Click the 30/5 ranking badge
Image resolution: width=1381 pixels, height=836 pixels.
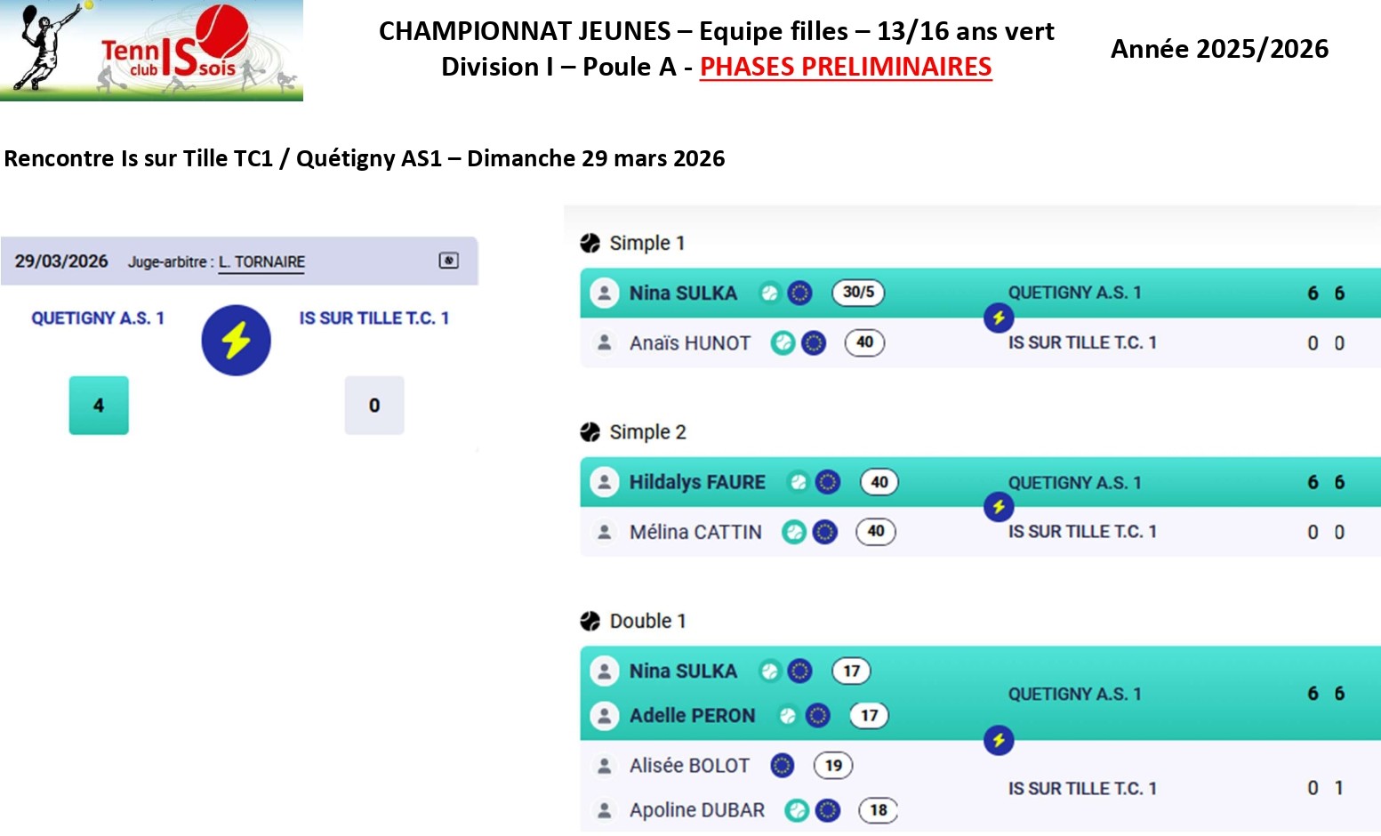(858, 293)
